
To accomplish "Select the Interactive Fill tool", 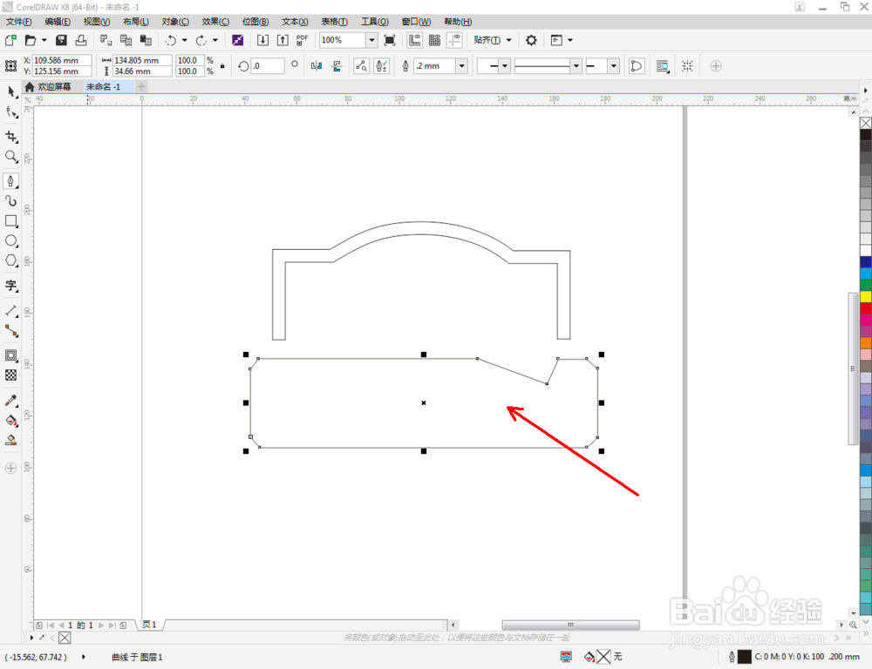I will [x=11, y=421].
